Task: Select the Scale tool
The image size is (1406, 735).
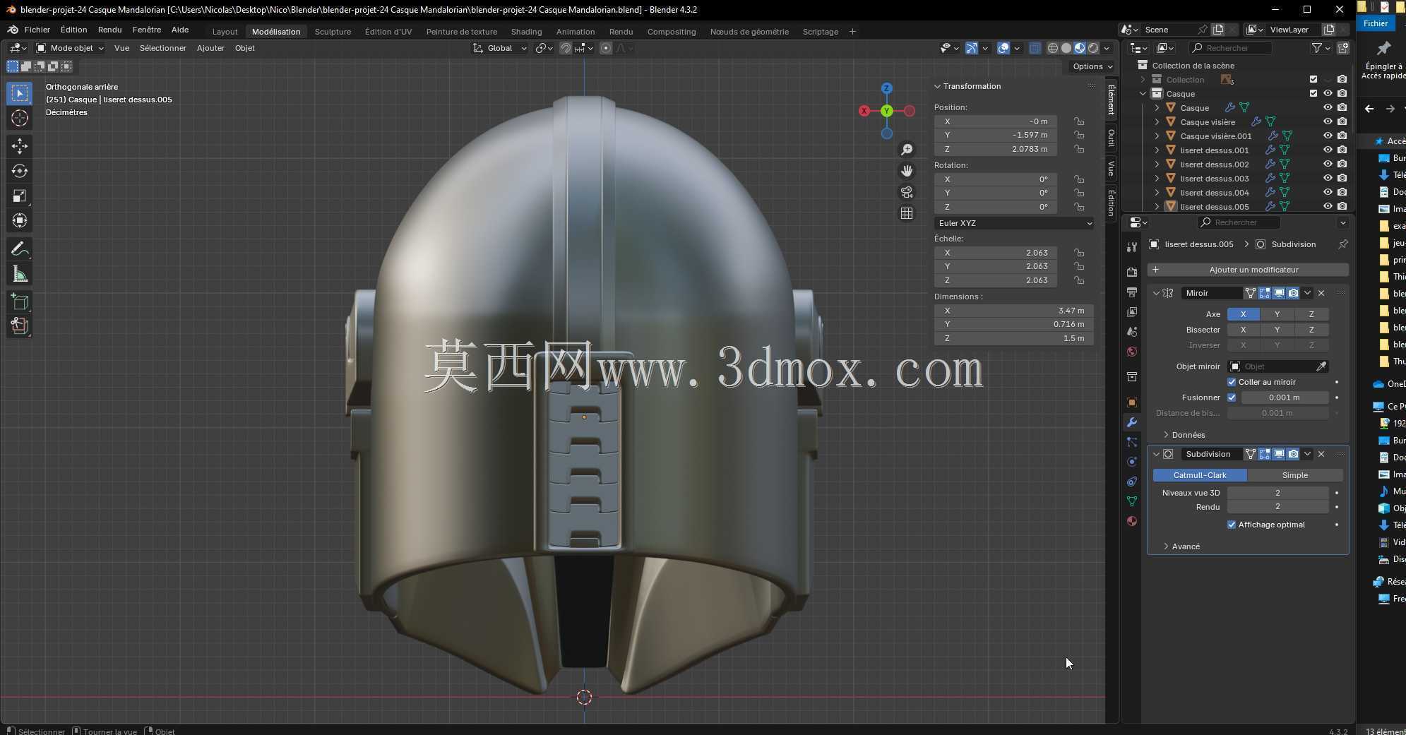Action: point(20,196)
